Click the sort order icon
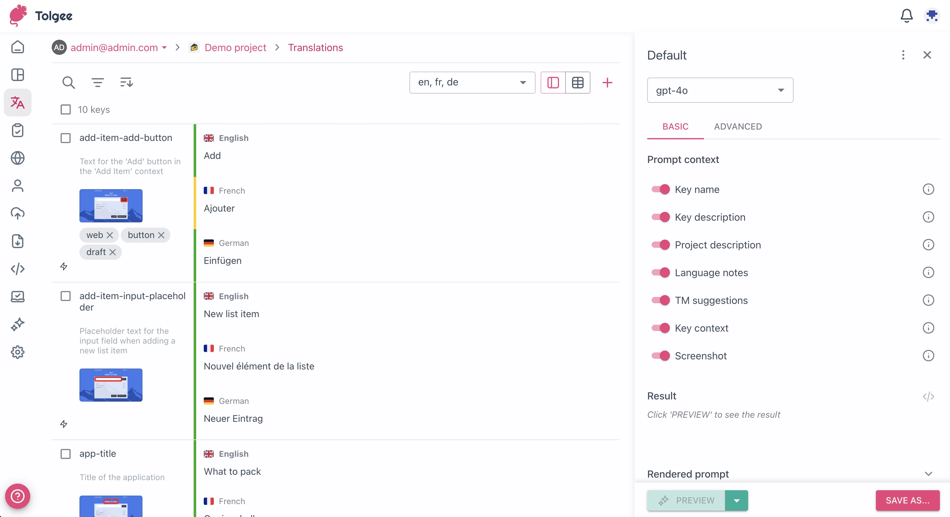This screenshot has width=950, height=517. (126, 83)
